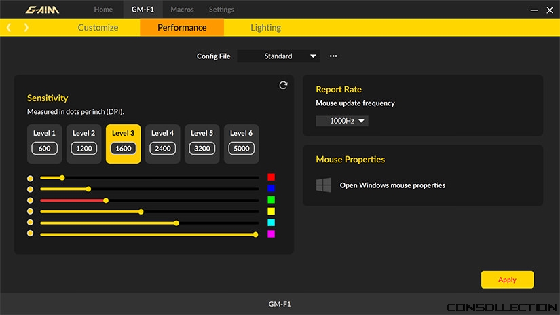Open the three-dots config file options
The width and height of the screenshot is (560, 315).
click(x=333, y=56)
